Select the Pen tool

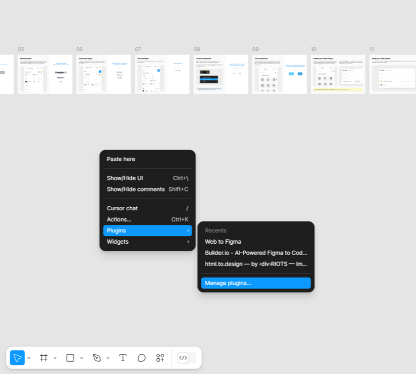coord(97,358)
